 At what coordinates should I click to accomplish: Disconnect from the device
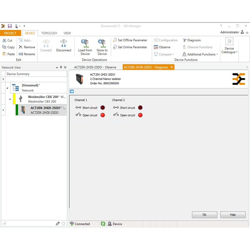[64, 45]
